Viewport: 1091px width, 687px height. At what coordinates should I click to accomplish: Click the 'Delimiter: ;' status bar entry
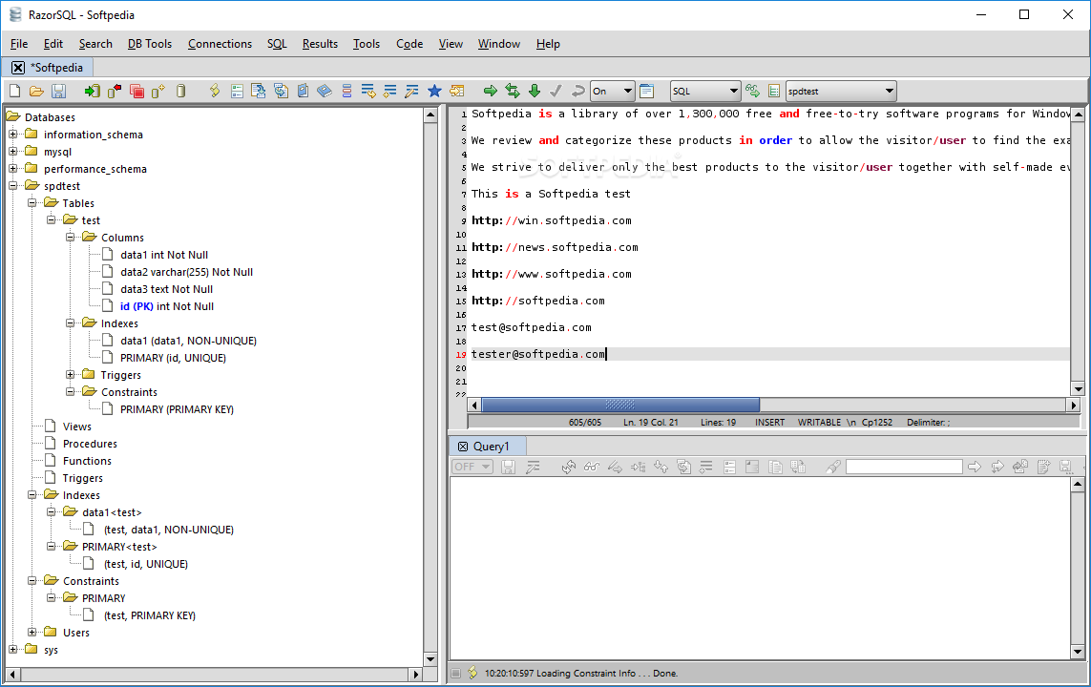point(928,422)
